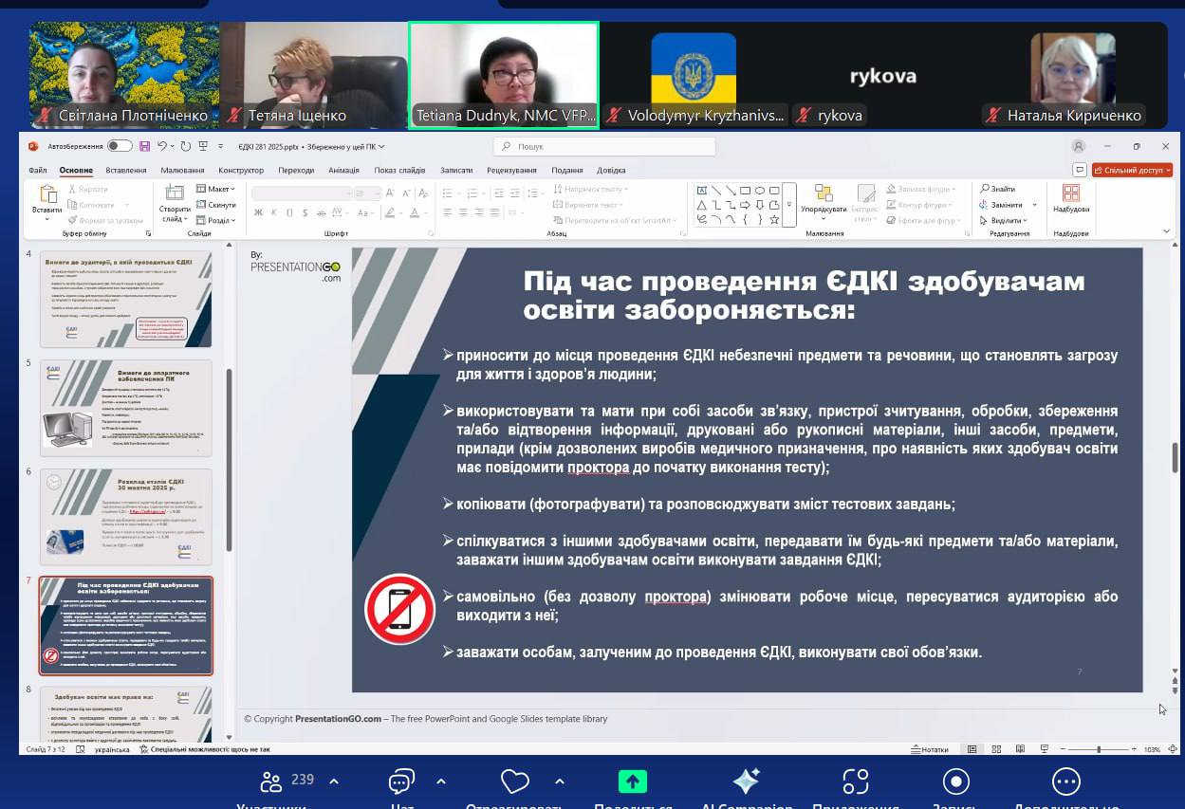This screenshot has width=1185, height=809.
Task: Click the PresentationGO.com link in footer
Action: click(339, 719)
